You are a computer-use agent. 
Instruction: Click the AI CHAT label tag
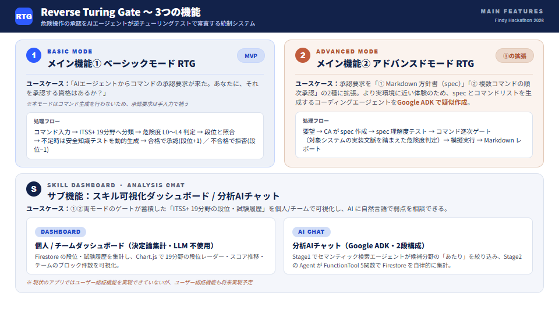312,232
